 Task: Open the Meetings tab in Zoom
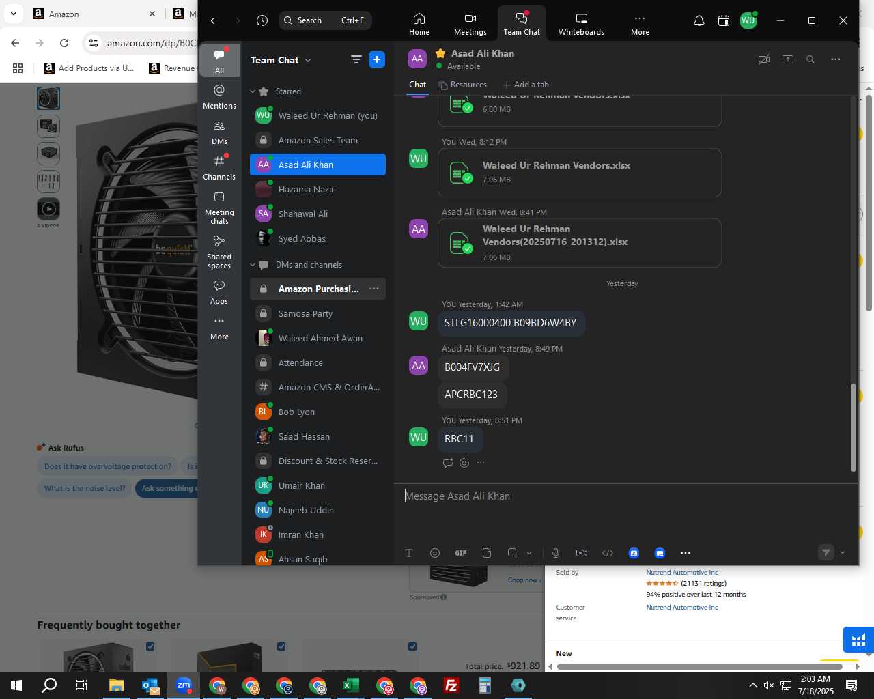pos(470,24)
